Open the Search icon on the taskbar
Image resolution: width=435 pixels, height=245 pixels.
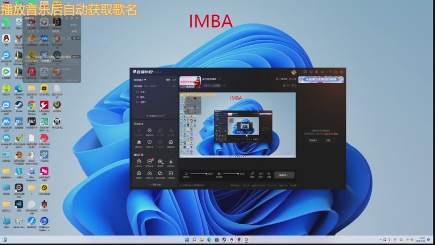coord(194,240)
